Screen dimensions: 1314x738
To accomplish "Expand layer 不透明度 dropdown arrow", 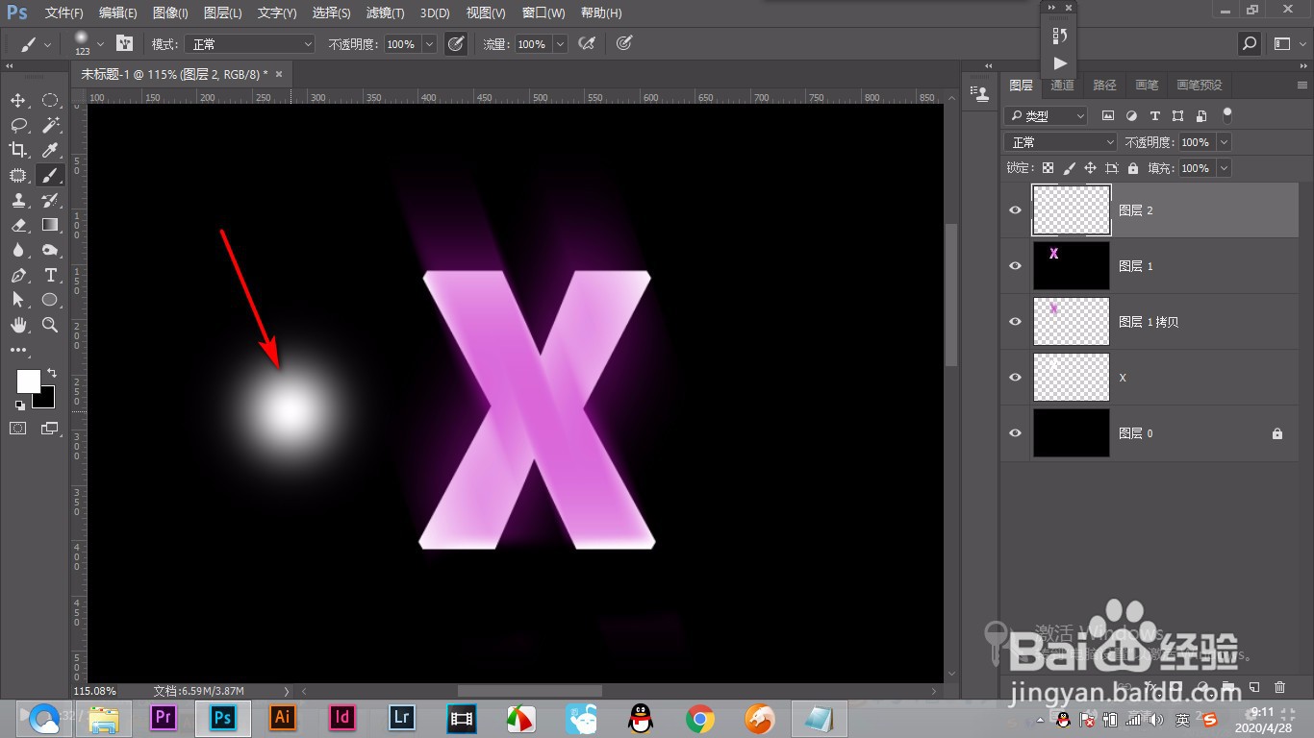I will pyautogui.click(x=1224, y=142).
